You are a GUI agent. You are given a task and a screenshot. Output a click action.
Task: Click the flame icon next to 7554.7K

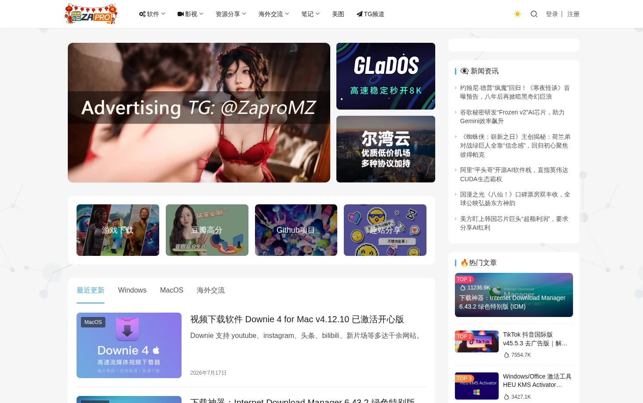[x=507, y=355]
